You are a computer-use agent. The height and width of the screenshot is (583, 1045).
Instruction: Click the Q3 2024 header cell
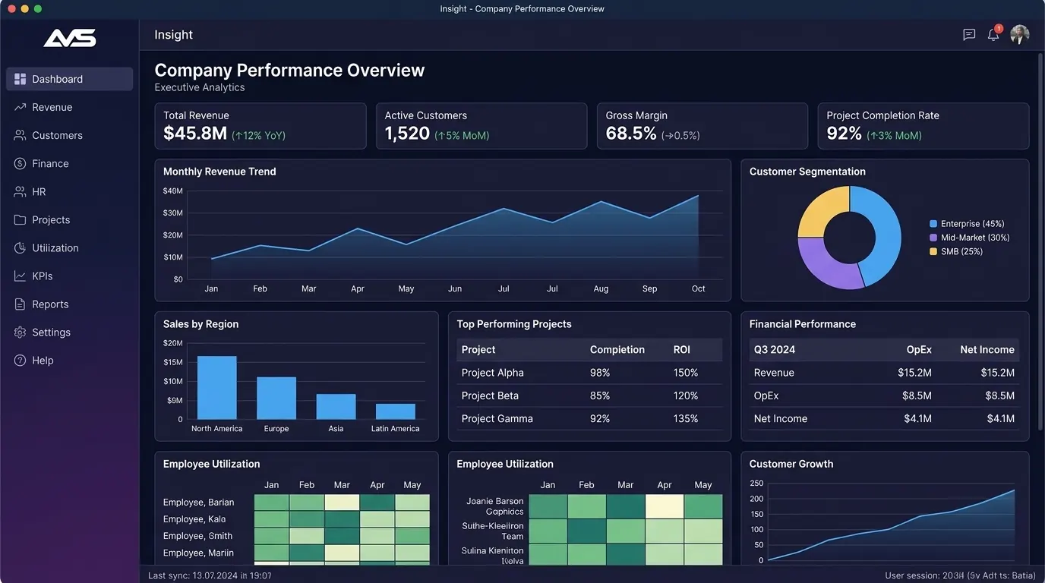775,349
